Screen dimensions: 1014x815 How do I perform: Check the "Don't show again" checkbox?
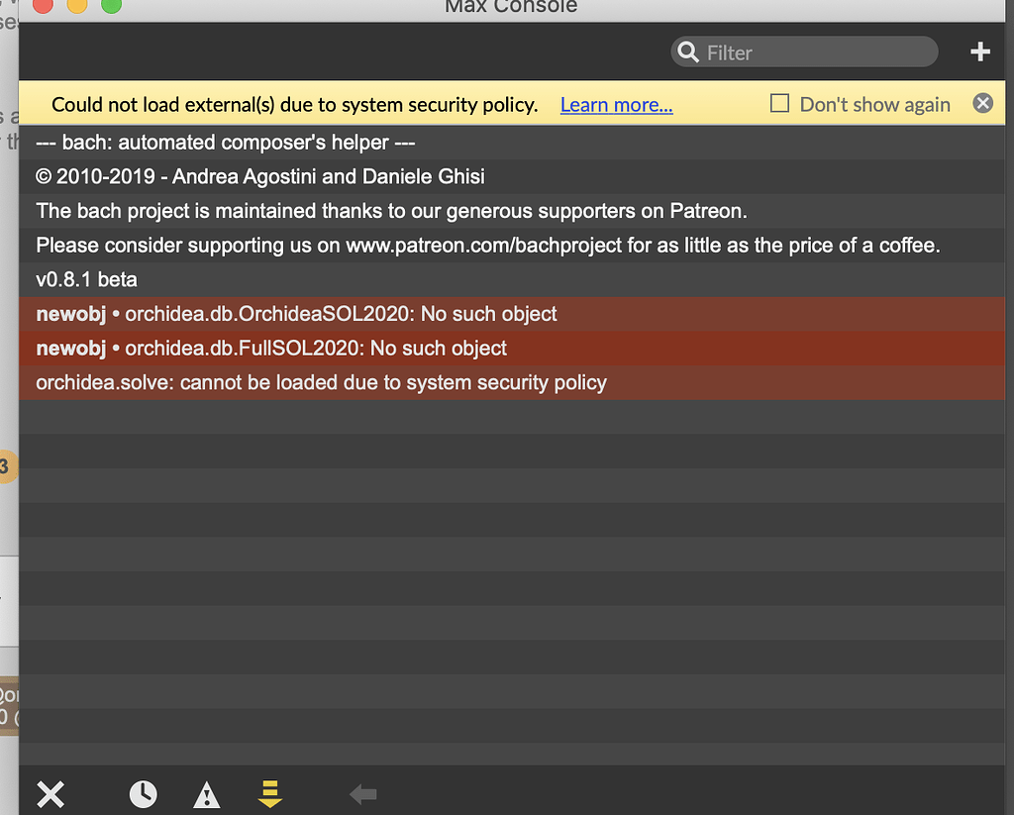tap(780, 104)
